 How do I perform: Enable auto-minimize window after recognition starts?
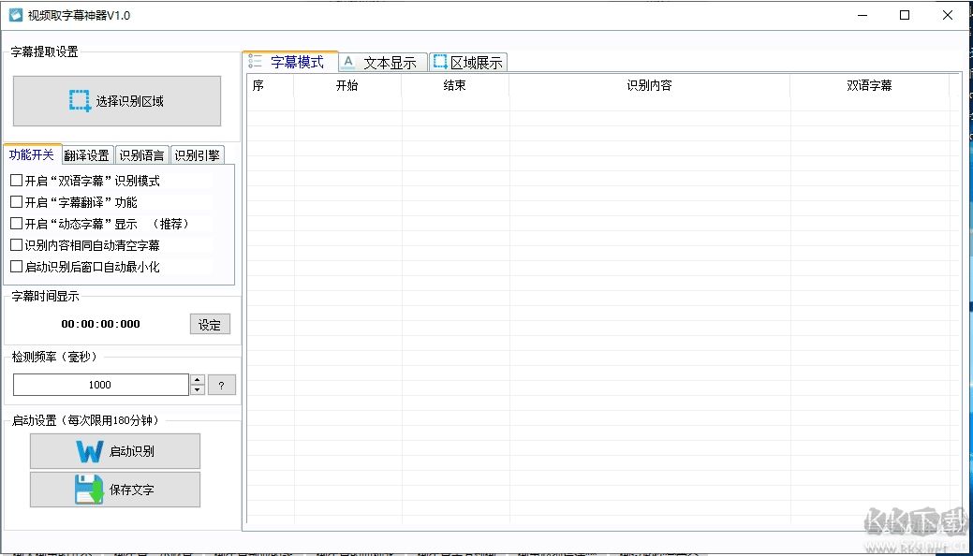coord(16,266)
